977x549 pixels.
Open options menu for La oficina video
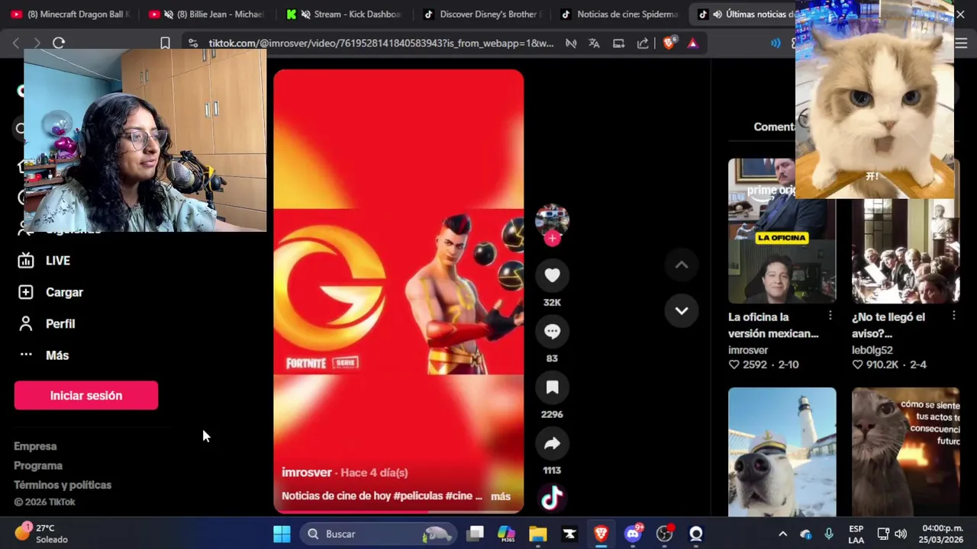830,316
